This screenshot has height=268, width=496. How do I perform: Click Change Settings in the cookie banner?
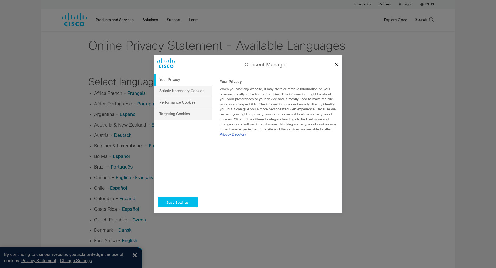[x=76, y=261]
